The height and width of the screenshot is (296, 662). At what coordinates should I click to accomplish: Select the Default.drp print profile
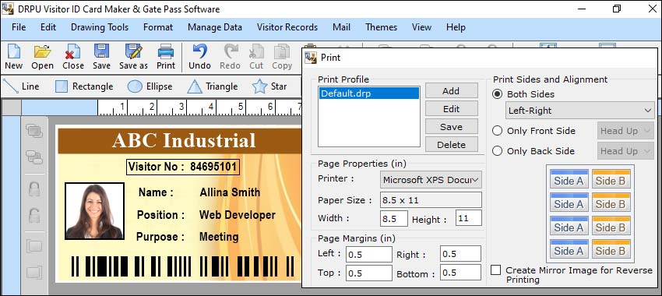(369, 93)
